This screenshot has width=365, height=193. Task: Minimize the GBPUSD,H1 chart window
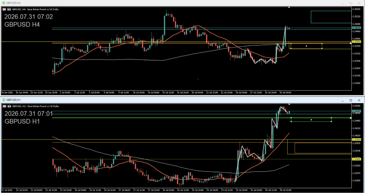[x=343, y=101]
